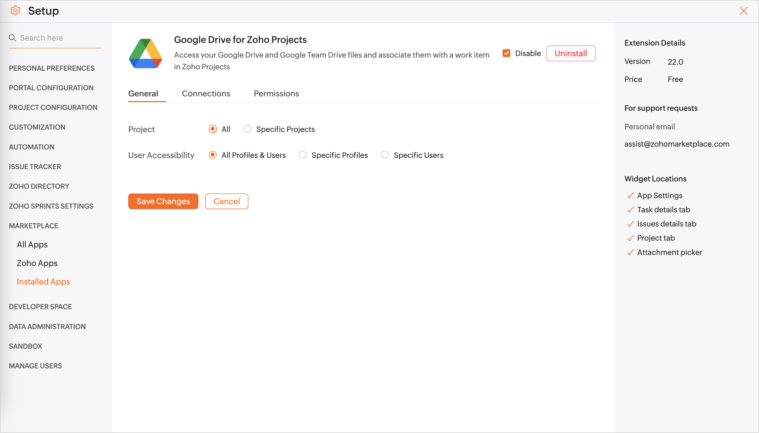Switch to the Connections tab
Viewport: 759px width, 433px height.
206,93
